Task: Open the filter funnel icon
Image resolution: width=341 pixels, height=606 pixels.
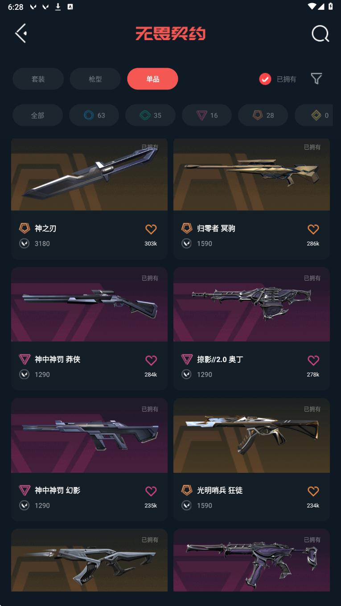Action: (x=316, y=79)
